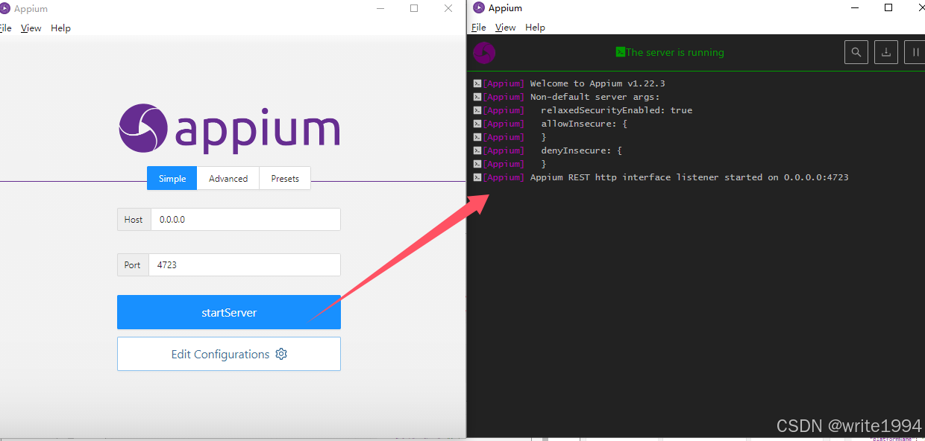Screen dimensions: 925x441
Task: Click the terminal icon beside REST http listener line
Action: coord(477,177)
